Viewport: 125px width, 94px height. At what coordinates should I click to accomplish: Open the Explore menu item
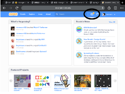tap(32, 14)
